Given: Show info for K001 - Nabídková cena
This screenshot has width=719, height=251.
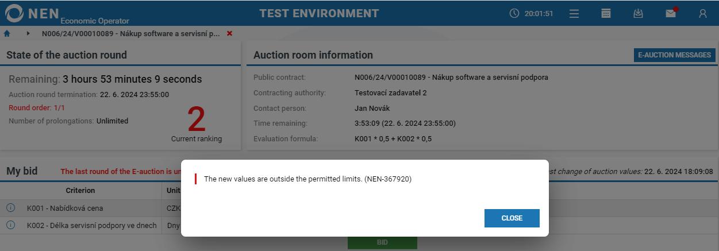Looking at the screenshot, I should (10, 208).
